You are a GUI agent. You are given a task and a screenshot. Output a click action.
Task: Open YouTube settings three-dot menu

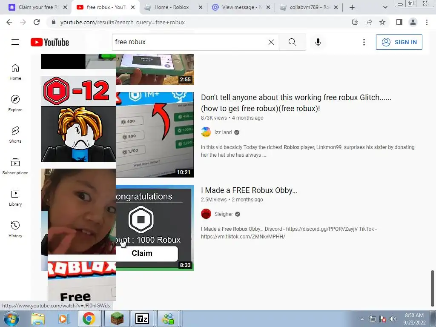coord(364,42)
